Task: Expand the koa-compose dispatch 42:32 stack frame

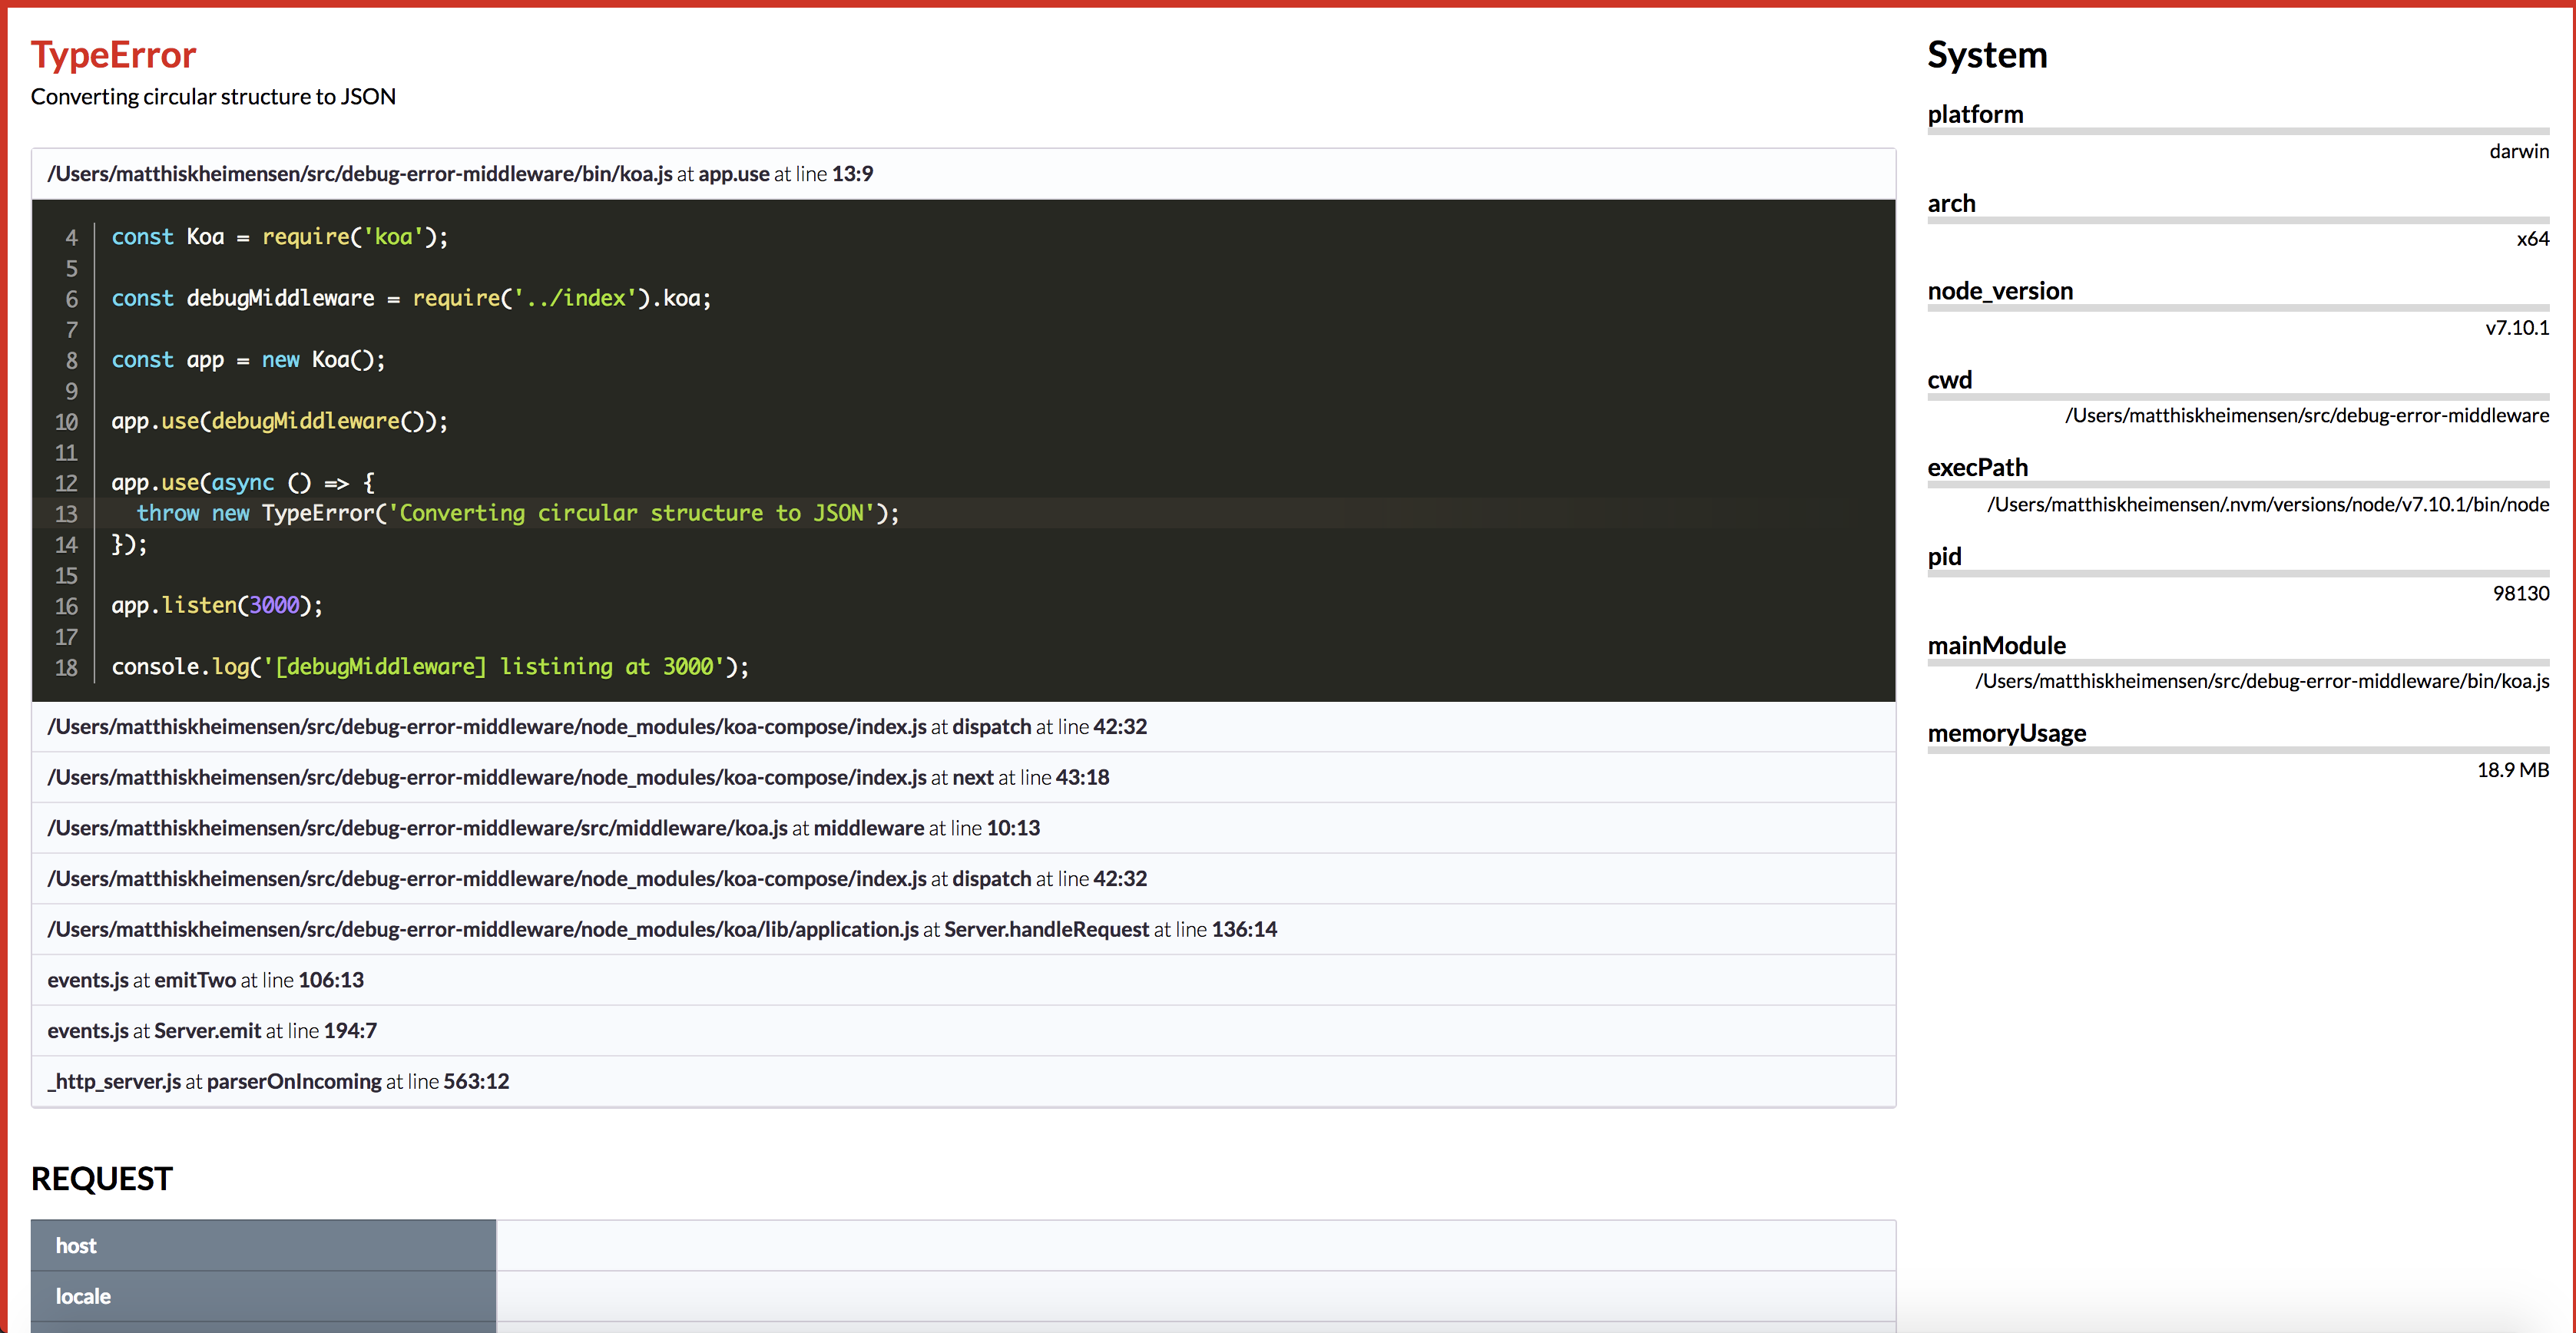Action: [597, 727]
